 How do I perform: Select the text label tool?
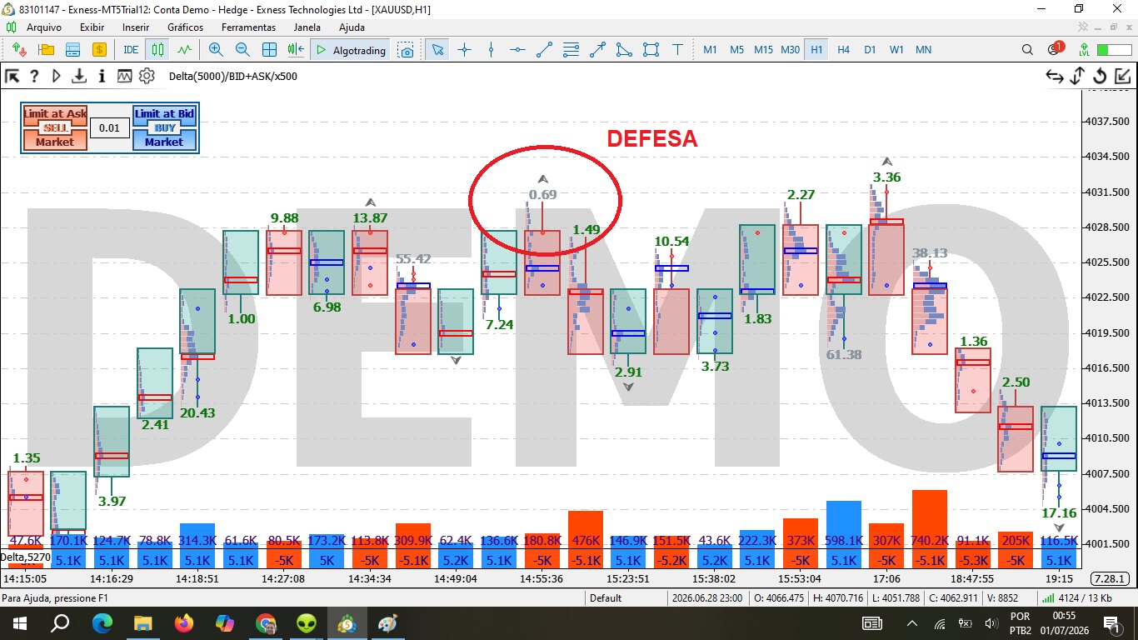[x=677, y=50]
